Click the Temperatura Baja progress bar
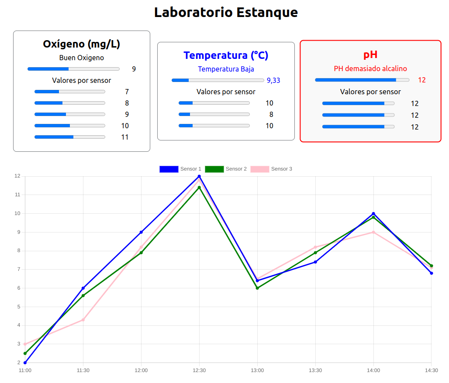Screen dimensions: 449x383 point(217,80)
